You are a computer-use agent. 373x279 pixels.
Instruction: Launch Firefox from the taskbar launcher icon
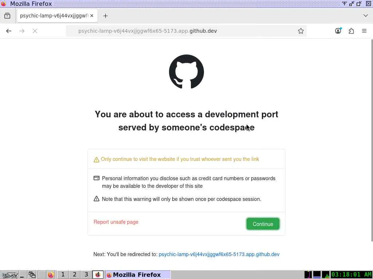click(x=51, y=275)
